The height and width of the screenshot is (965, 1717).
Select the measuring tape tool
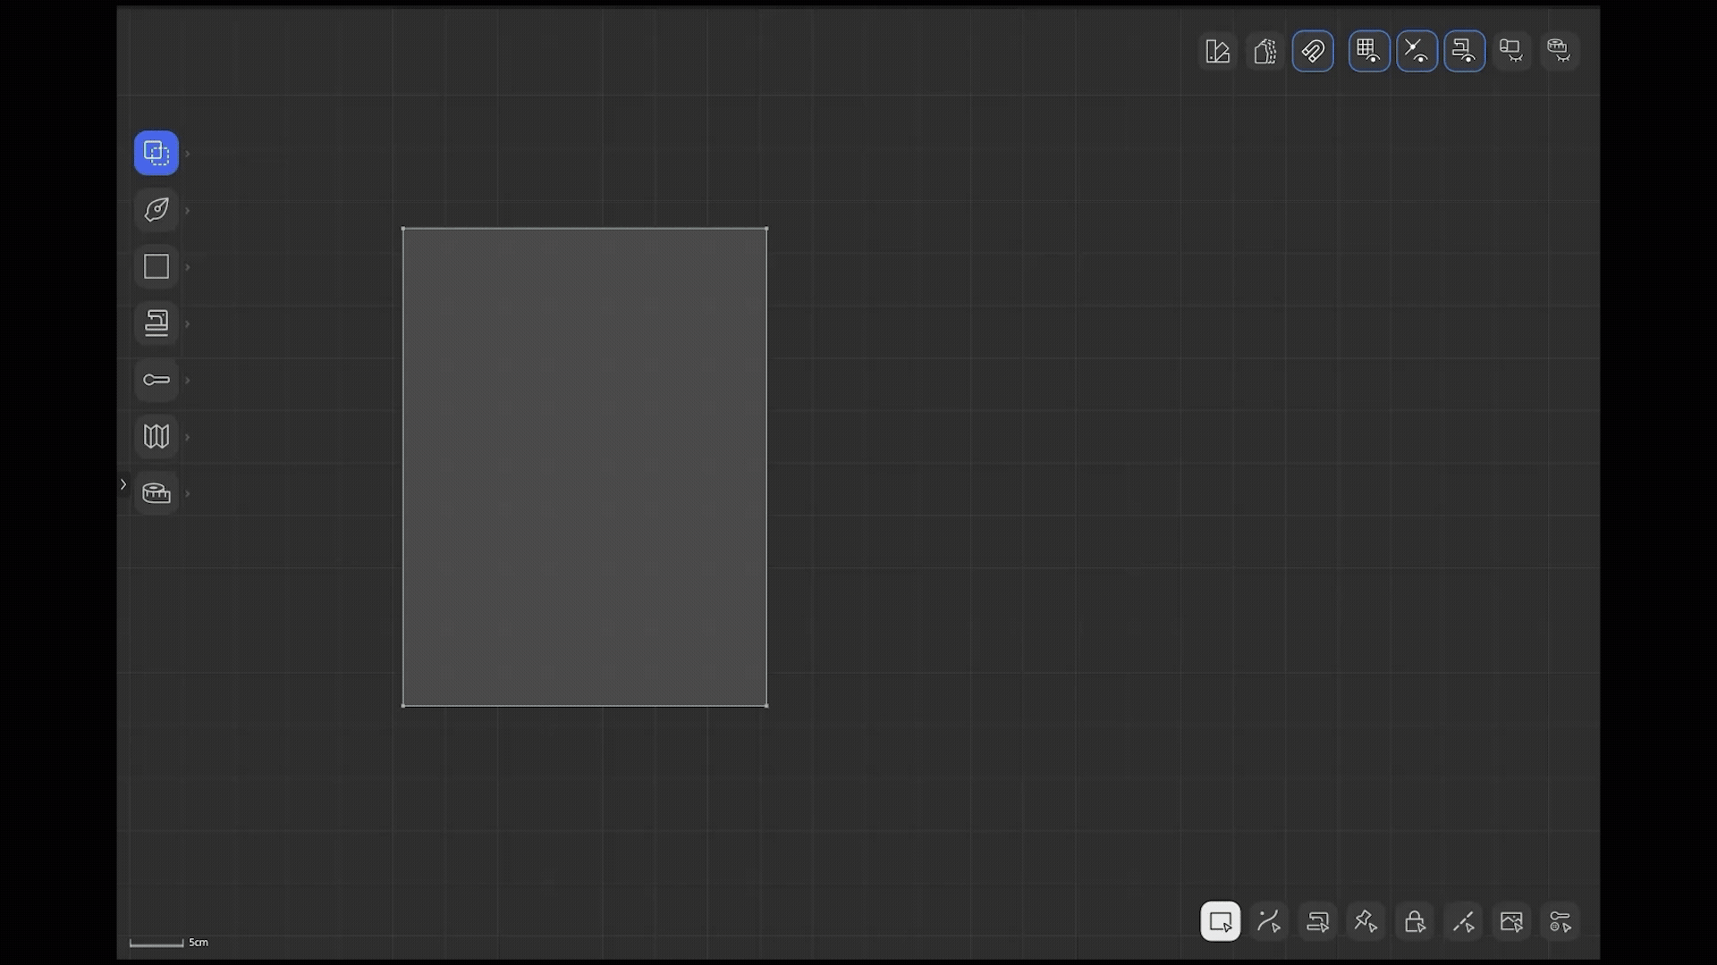point(156,493)
